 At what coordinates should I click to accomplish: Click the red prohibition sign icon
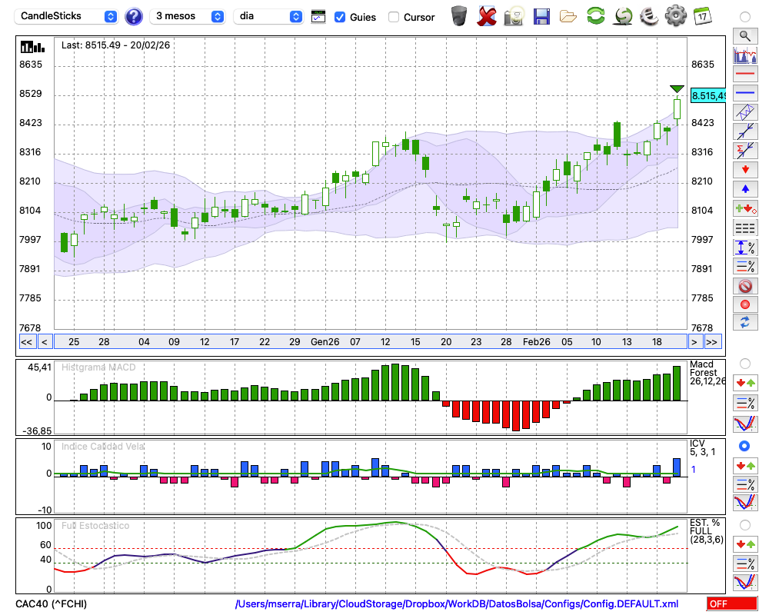[744, 286]
